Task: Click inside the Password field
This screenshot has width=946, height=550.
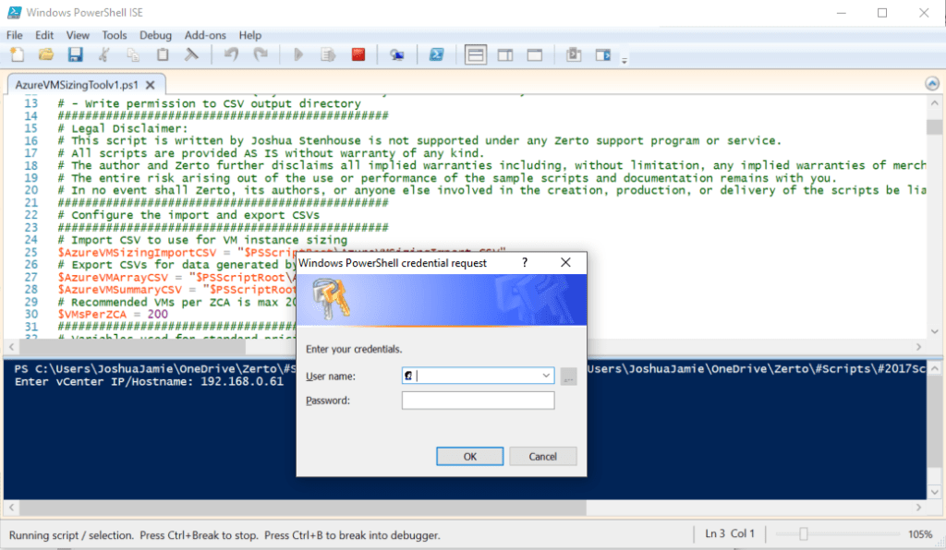Action: click(478, 400)
